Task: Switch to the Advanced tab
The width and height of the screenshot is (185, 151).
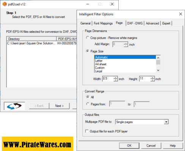Action: click(152, 23)
